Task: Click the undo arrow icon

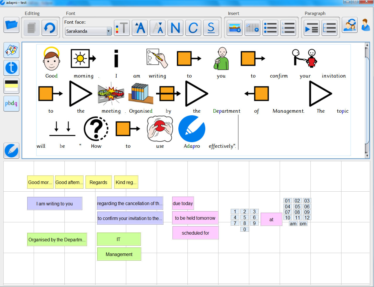Action: click(49, 28)
